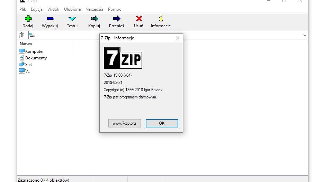This screenshot has width=324, height=182.
Task: Click the 2019-02-21 date text
Action: pos(113,83)
